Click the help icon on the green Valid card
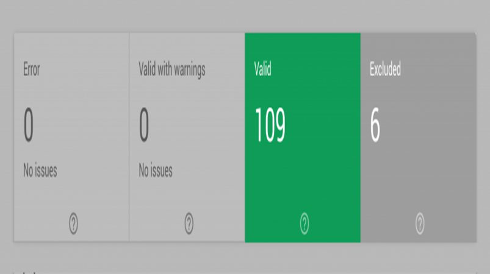The width and height of the screenshot is (490, 274). [x=304, y=223]
